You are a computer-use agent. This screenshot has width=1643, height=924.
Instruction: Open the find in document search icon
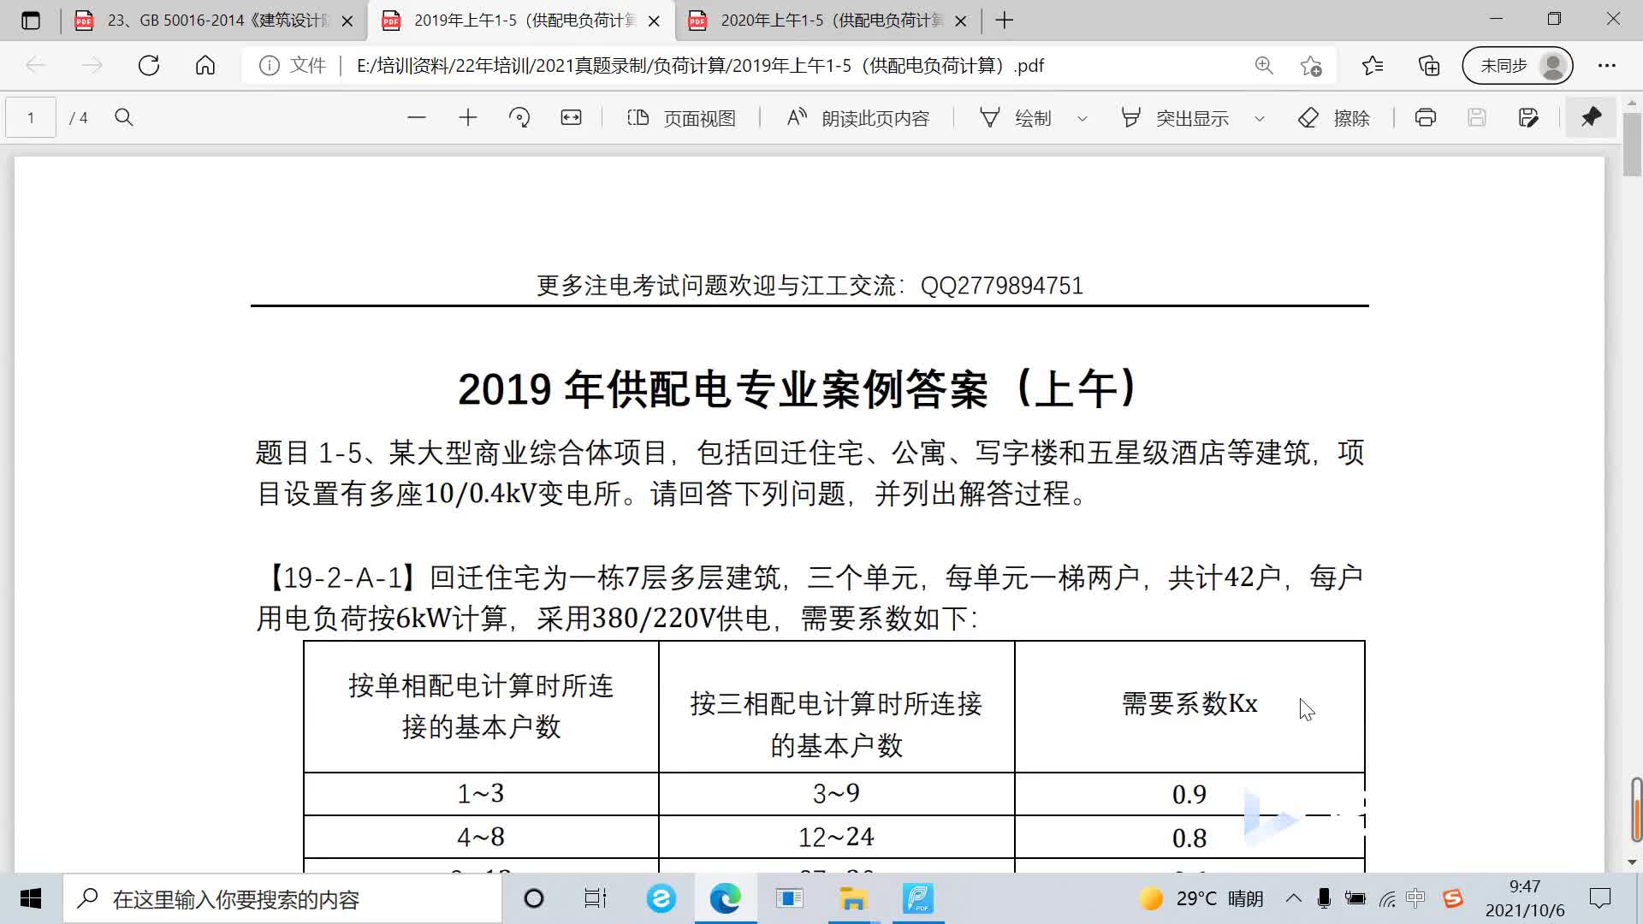point(124,118)
